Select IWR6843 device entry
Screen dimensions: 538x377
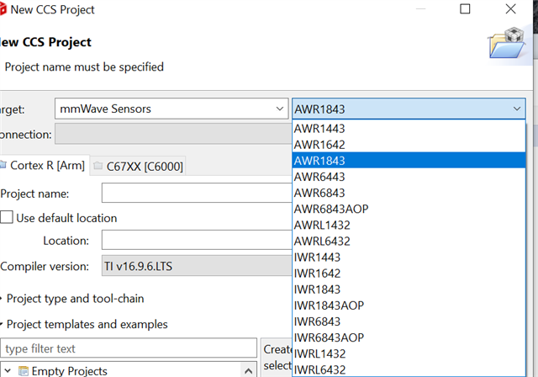409,321
